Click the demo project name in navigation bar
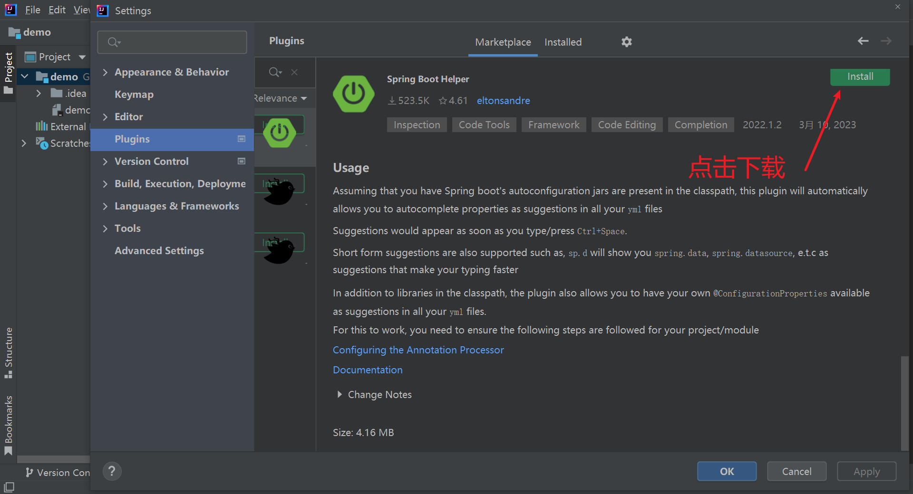 (x=37, y=32)
